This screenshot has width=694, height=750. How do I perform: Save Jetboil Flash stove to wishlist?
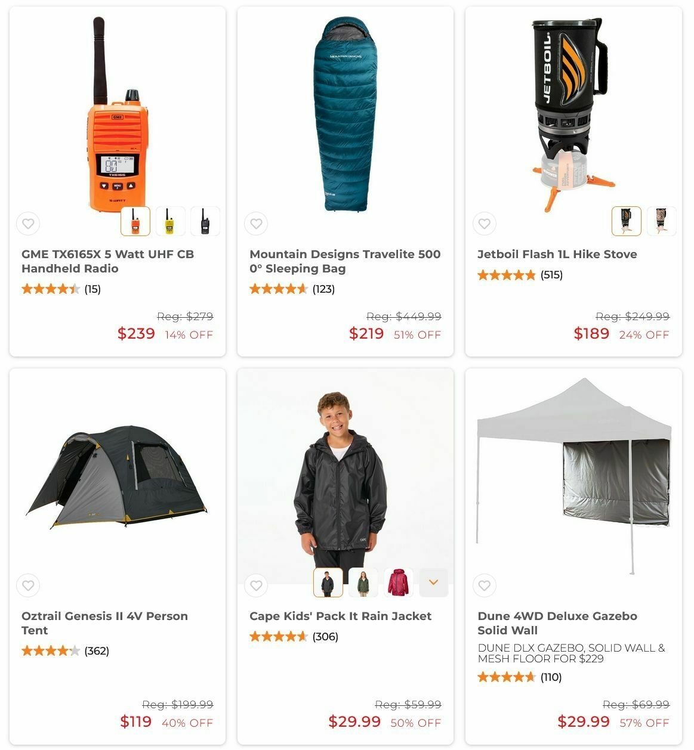[484, 224]
